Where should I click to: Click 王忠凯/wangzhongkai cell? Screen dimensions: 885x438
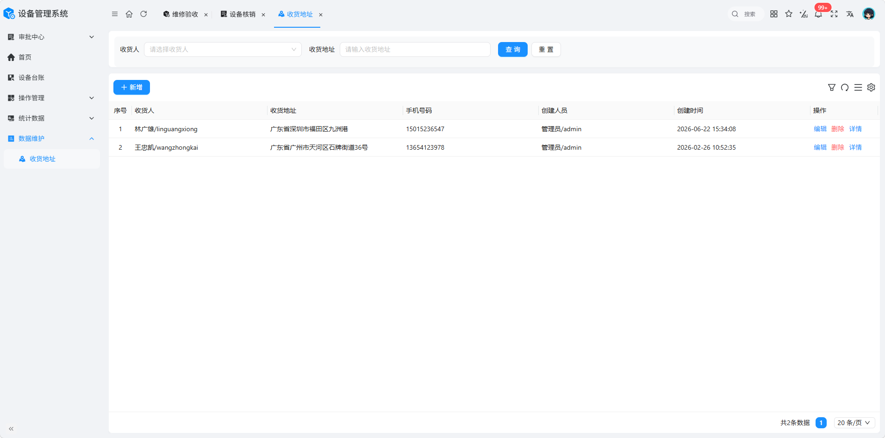click(x=166, y=147)
